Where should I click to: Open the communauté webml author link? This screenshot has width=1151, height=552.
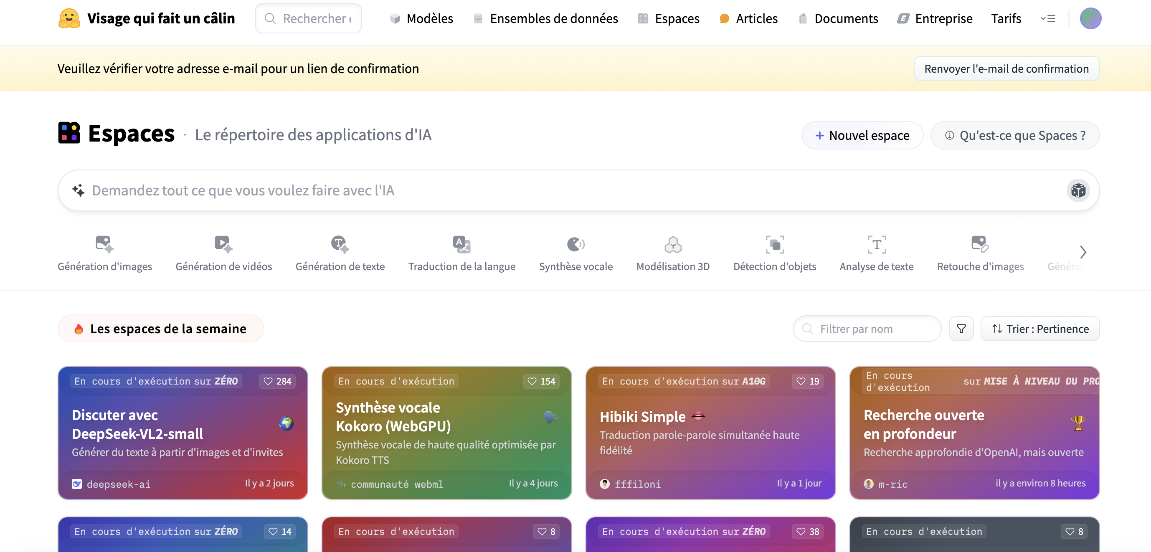tap(397, 484)
